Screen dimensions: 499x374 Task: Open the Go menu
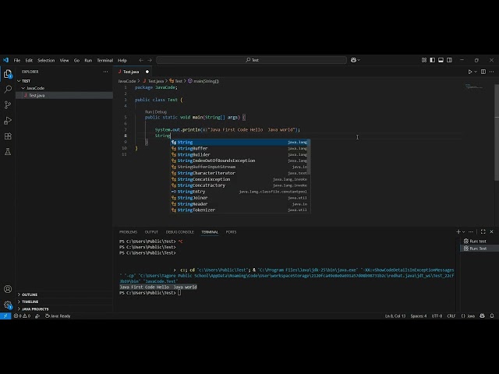point(76,60)
